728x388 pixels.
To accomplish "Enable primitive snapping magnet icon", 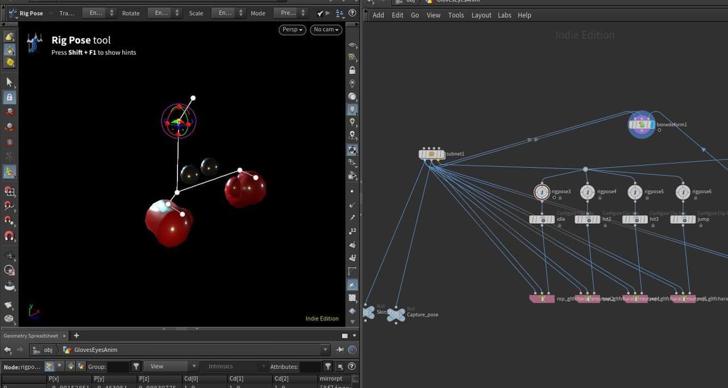I will [10, 206].
